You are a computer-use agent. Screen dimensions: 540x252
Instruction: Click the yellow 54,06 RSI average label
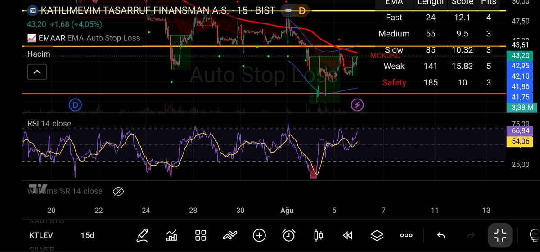(521, 142)
